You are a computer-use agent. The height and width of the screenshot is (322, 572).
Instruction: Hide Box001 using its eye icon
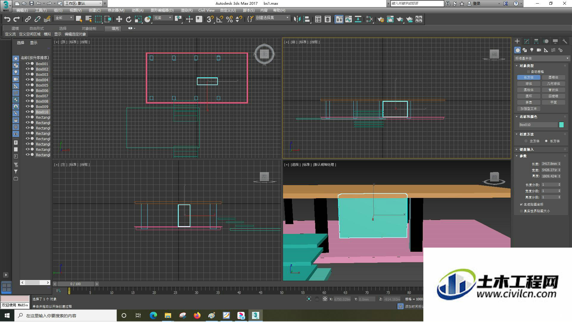[27, 64]
